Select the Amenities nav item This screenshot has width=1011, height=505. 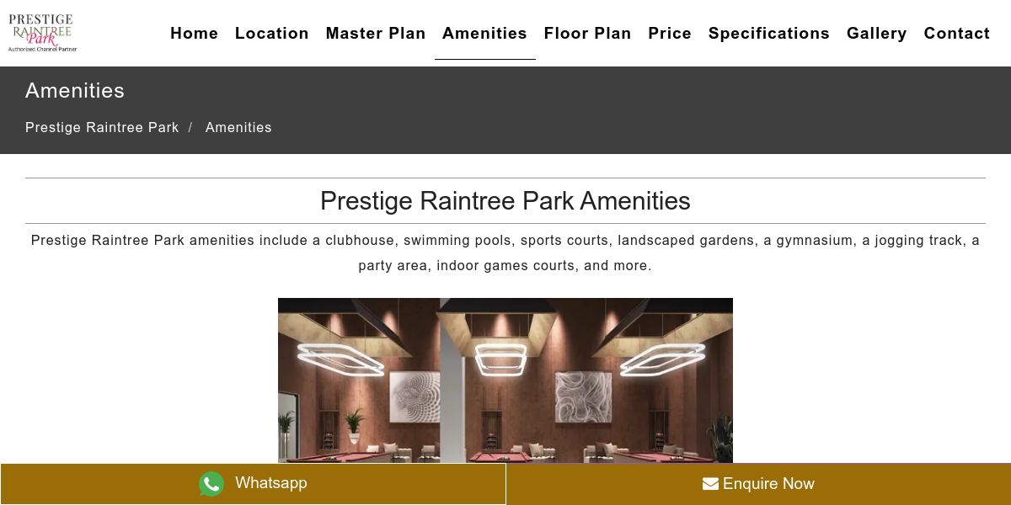click(x=484, y=33)
